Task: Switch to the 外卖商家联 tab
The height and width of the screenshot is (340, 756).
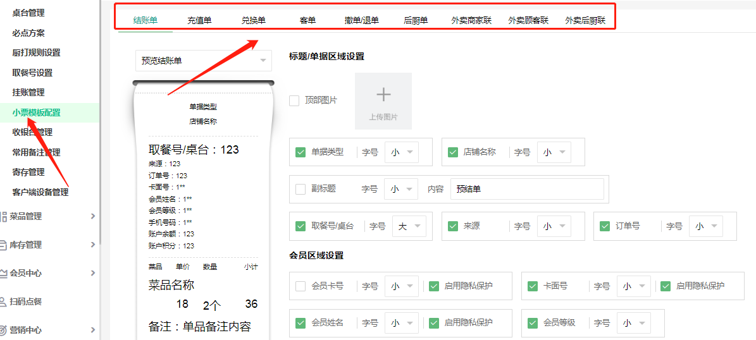Action: (471, 20)
